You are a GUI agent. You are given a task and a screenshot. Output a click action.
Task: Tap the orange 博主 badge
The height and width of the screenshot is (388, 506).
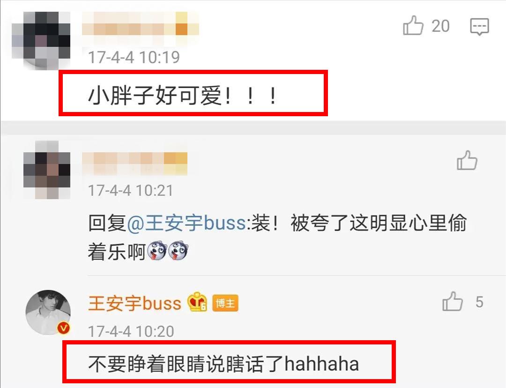pos(225,303)
